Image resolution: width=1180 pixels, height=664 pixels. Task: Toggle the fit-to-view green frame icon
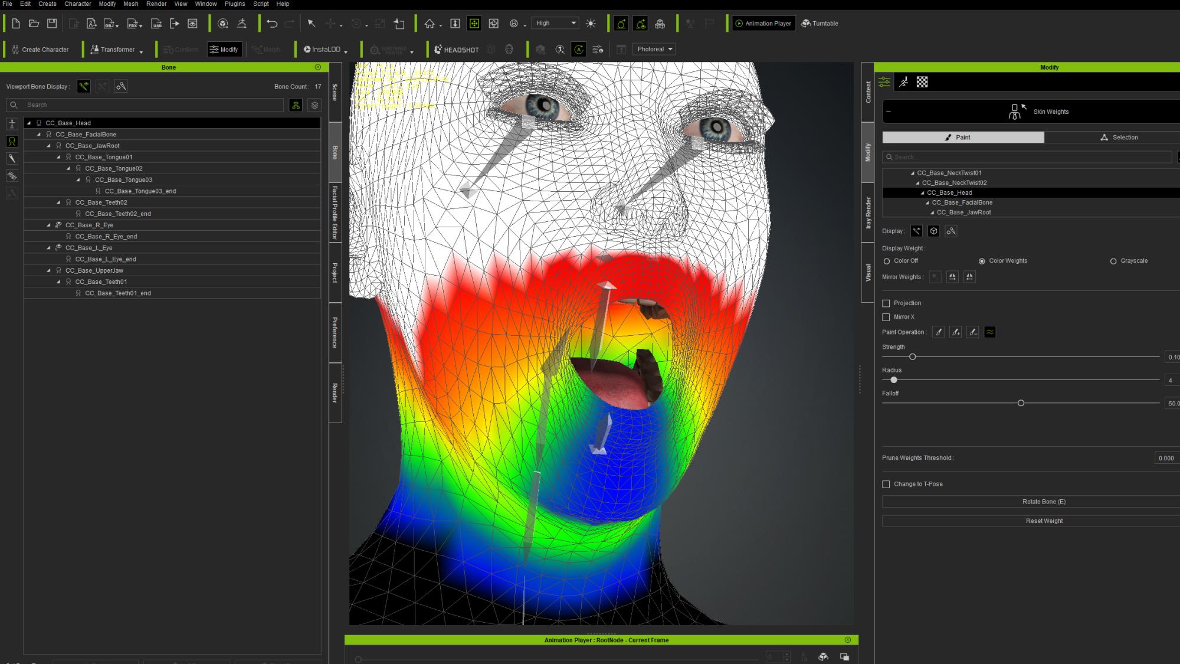(474, 24)
